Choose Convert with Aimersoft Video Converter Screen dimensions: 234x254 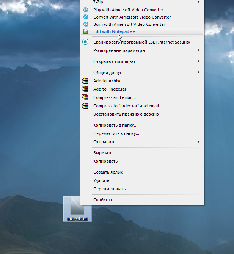(142, 17)
